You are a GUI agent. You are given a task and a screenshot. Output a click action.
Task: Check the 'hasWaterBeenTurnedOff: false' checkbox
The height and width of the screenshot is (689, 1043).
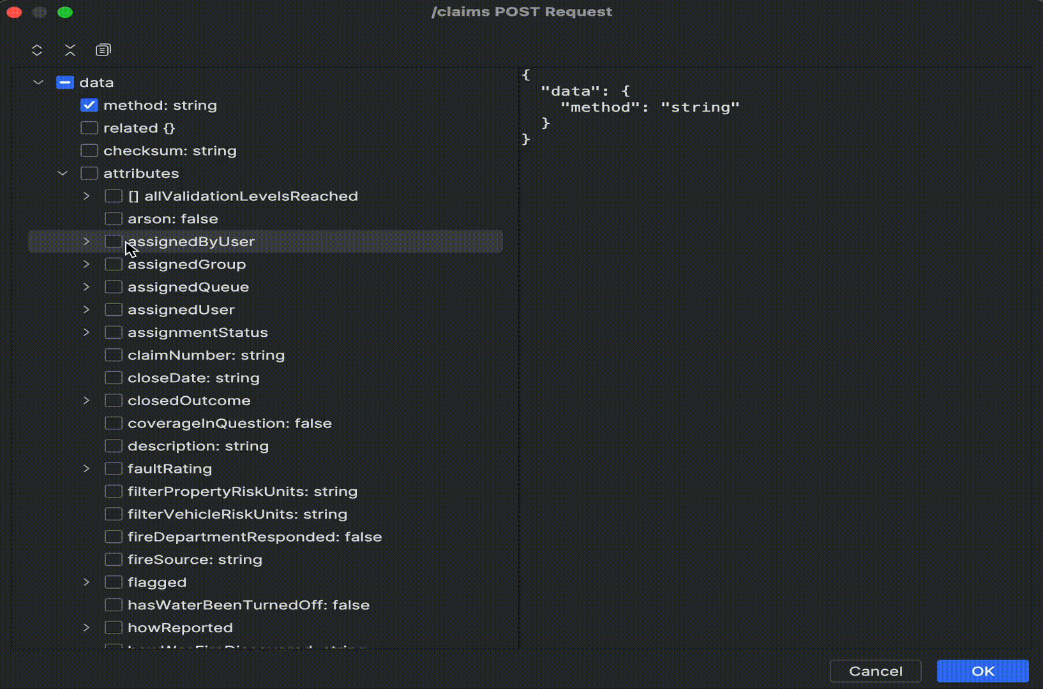click(x=114, y=605)
